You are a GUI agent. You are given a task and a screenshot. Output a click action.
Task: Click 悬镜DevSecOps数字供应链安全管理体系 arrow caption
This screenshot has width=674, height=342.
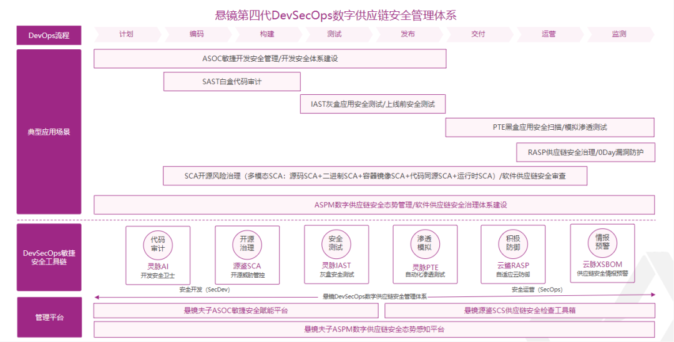(x=375, y=296)
